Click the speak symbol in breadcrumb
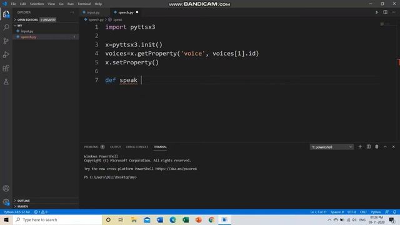Viewport: 400px width, 225px height. click(x=117, y=19)
